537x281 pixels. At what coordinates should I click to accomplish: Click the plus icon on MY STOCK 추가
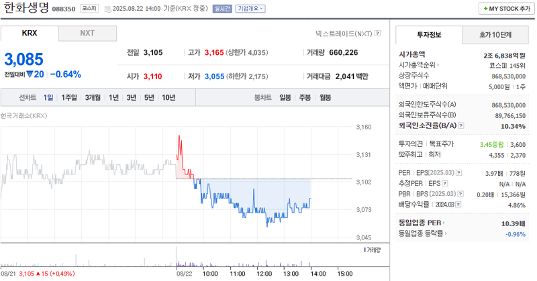[x=485, y=9]
